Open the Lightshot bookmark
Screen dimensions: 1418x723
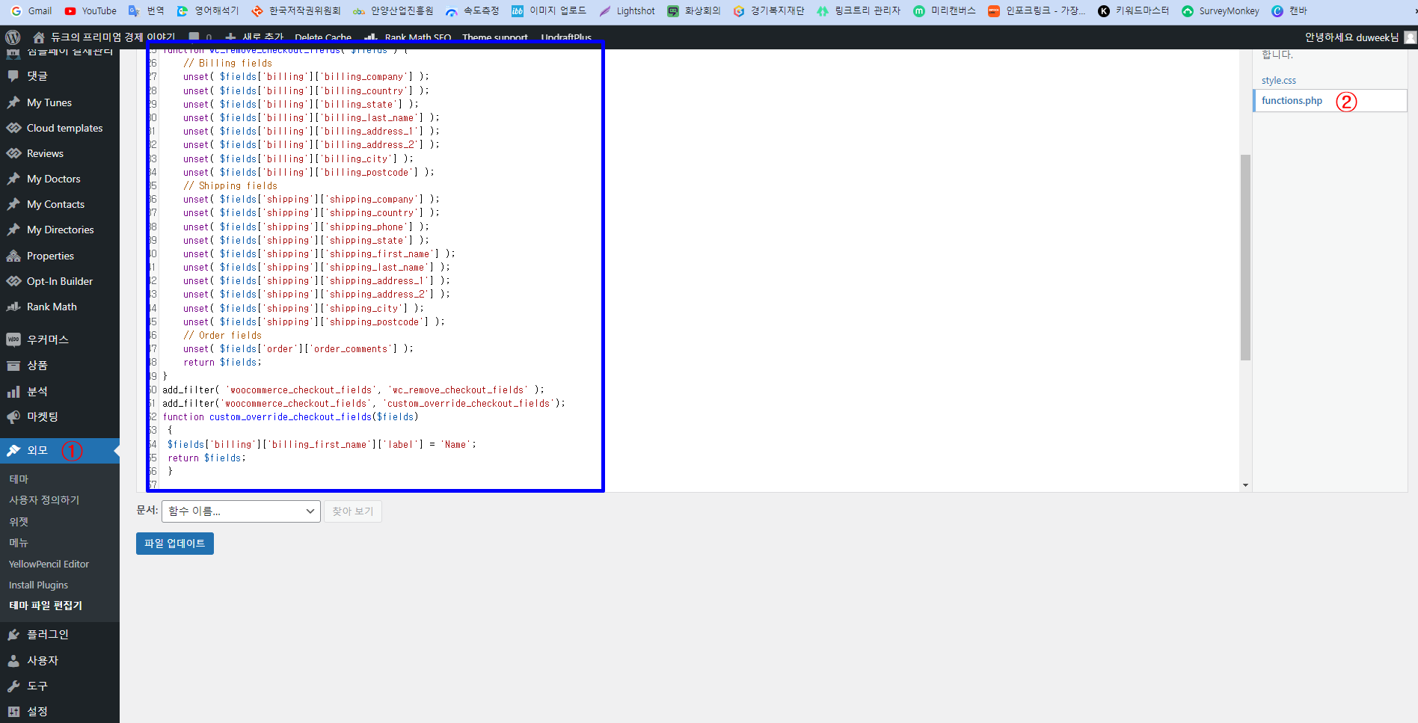(x=627, y=10)
